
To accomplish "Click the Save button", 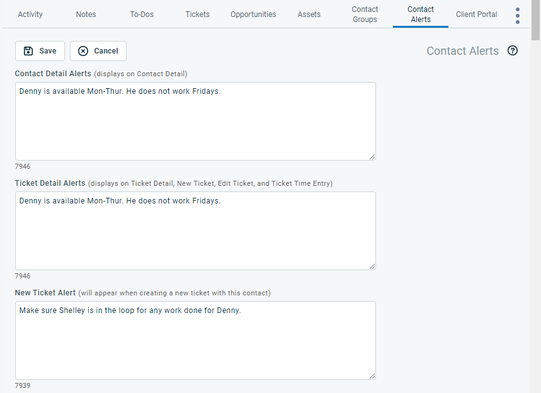I will coord(40,51).
